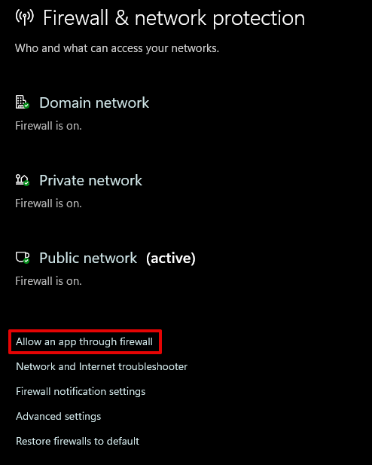This screenshot has height=465, width=372.
Task: Launch Network and Internet troubleshooter
Action: coord(102,366)
